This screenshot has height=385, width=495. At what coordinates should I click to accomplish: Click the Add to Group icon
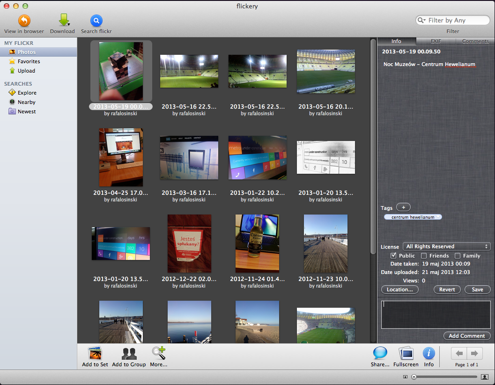[129, 353]
